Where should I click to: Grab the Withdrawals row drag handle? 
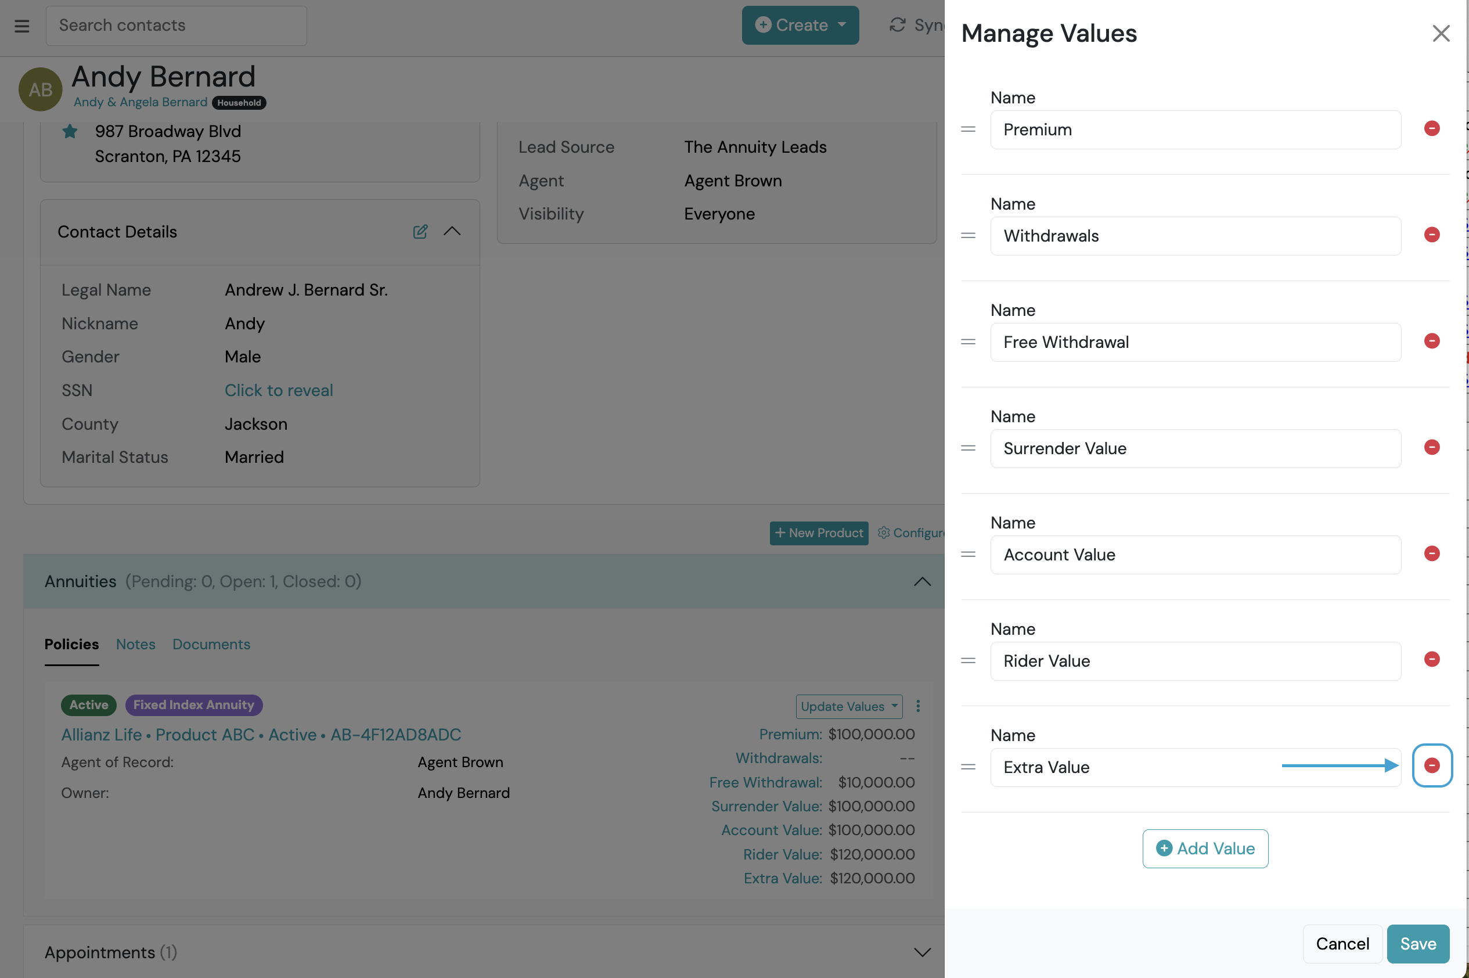(968, 235)
